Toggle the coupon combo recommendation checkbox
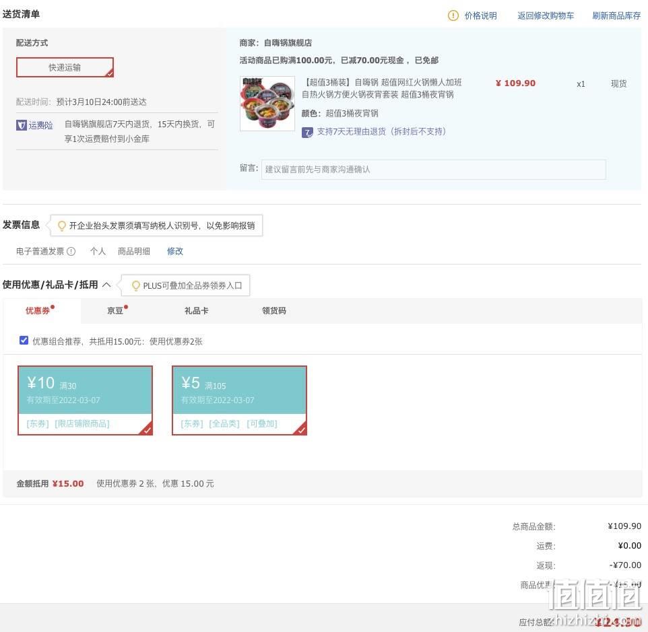648x632 pixels. [24, 340]
